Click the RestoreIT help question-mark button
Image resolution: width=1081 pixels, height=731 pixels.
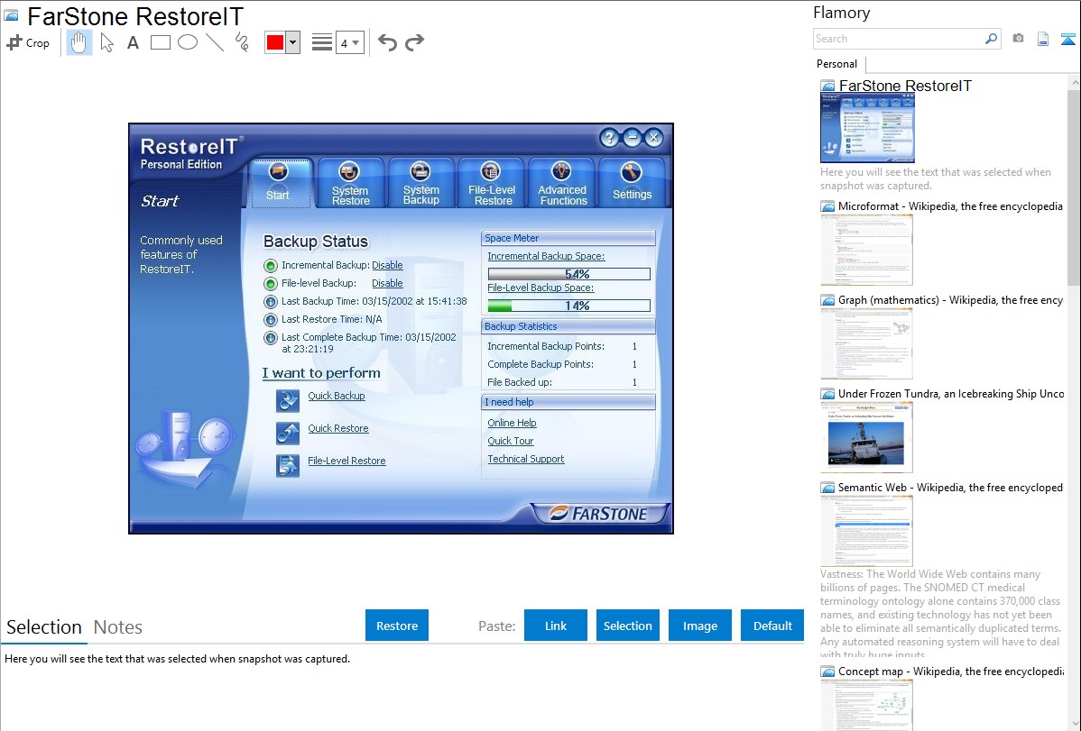click(x=609, y=138)
